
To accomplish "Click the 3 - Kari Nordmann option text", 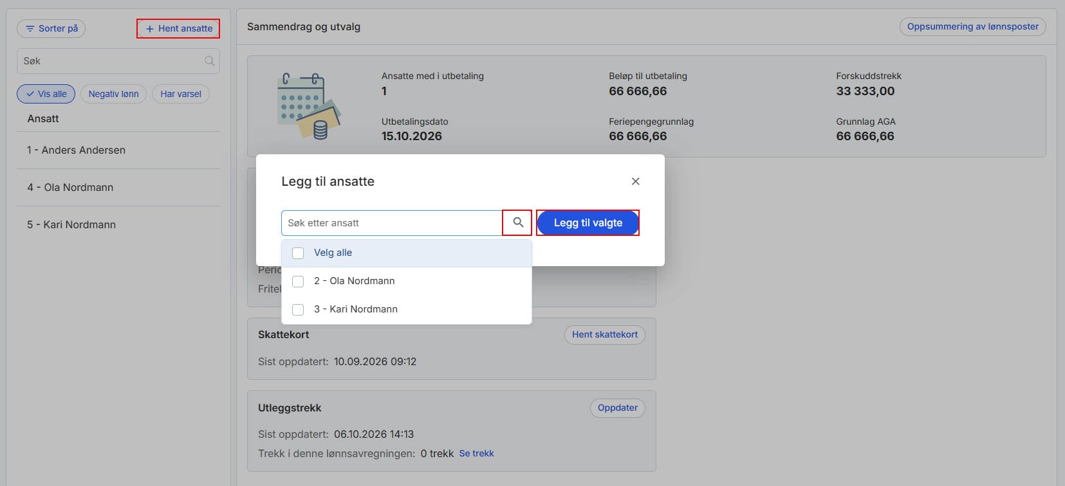I will [x=355, y=309].
